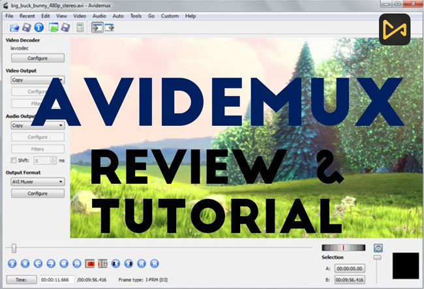Click the Stop button
This screenshot has width=424, height=289.
[25, 264]
